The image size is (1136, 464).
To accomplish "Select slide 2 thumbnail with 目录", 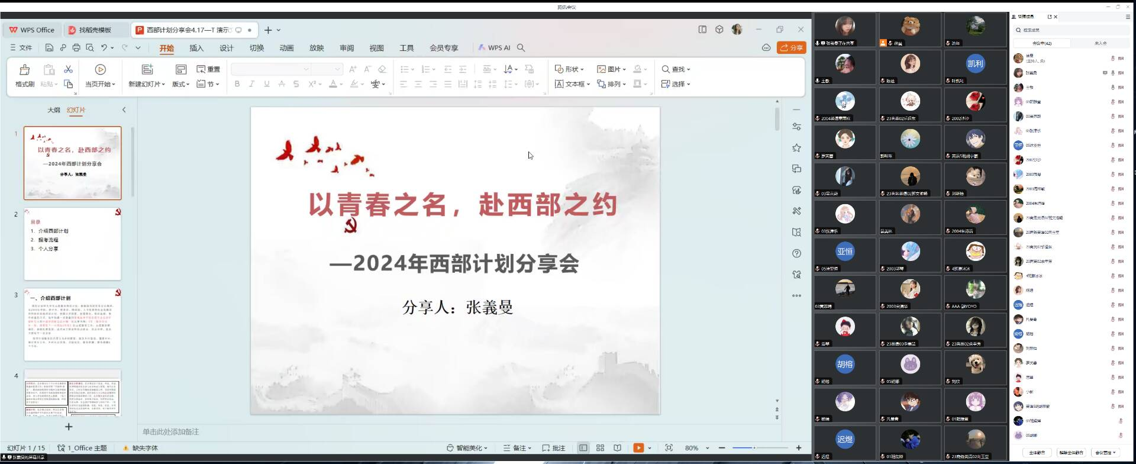I will click(x=72, y=244).
